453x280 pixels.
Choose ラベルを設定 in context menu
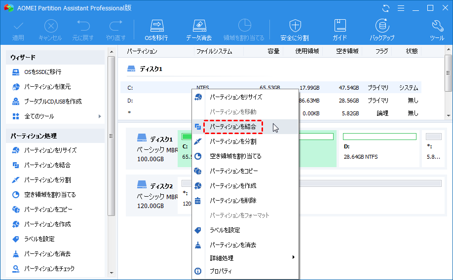245,230
